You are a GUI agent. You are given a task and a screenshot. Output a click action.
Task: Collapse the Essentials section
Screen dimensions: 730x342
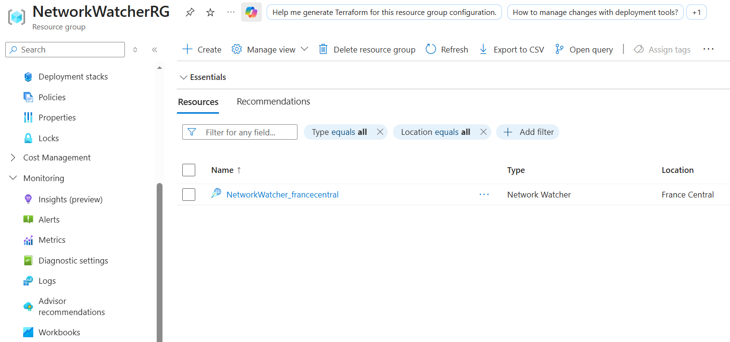pos(203,77)
